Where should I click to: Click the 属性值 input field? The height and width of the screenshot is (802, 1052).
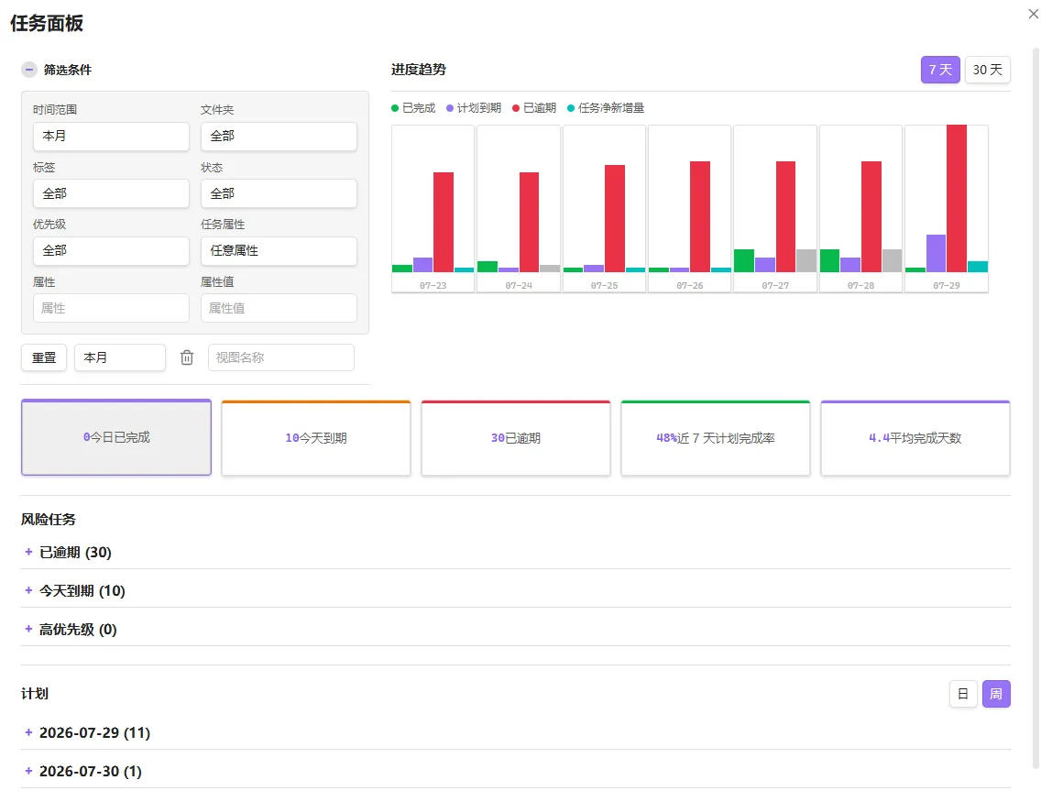(279, 309)
